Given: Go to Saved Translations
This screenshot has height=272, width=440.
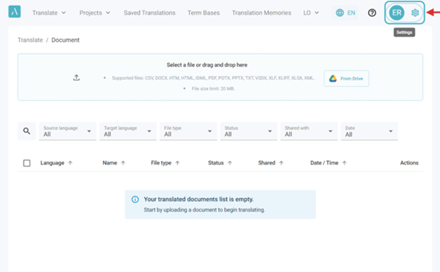Looking at the screenshot, I should click(149, 13).
